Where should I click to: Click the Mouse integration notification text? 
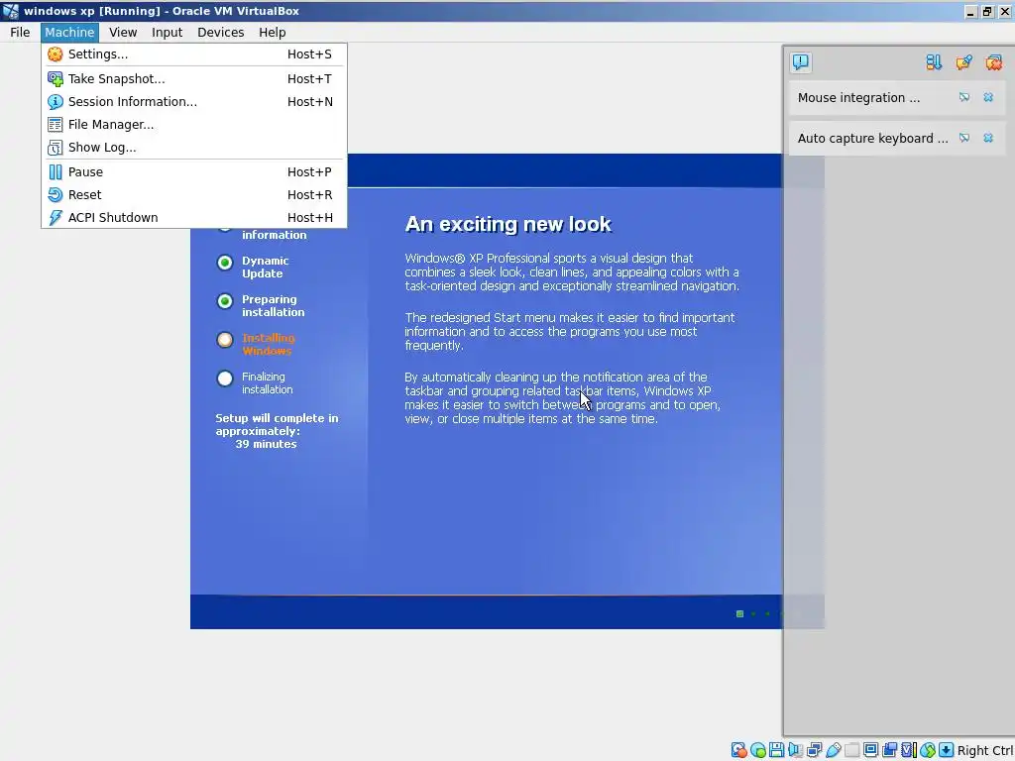858,98
